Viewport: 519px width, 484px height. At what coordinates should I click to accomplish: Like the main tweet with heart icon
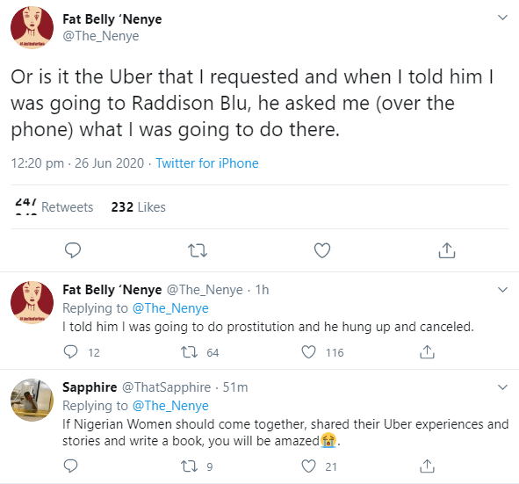tap(322, 250)
